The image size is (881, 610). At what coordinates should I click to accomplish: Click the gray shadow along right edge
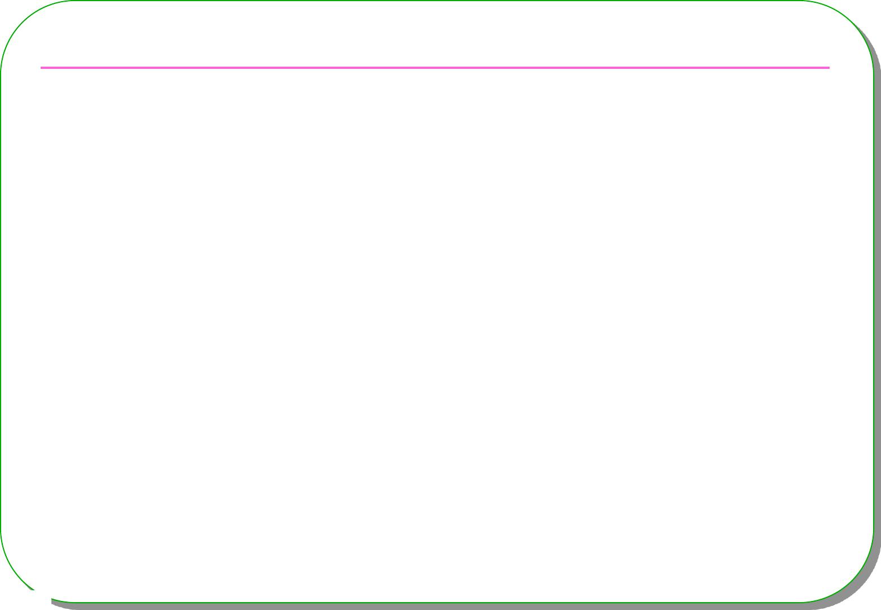(878, 305)
